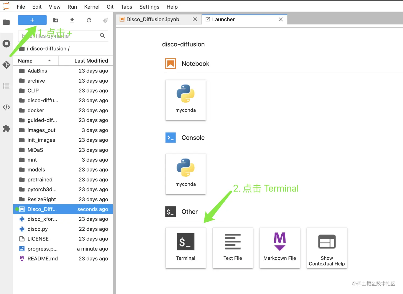Open the Git sidebar panel icon
403x294 pixels.
click(6, 65)
